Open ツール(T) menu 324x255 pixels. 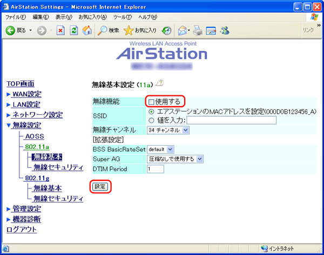point(123,17)
